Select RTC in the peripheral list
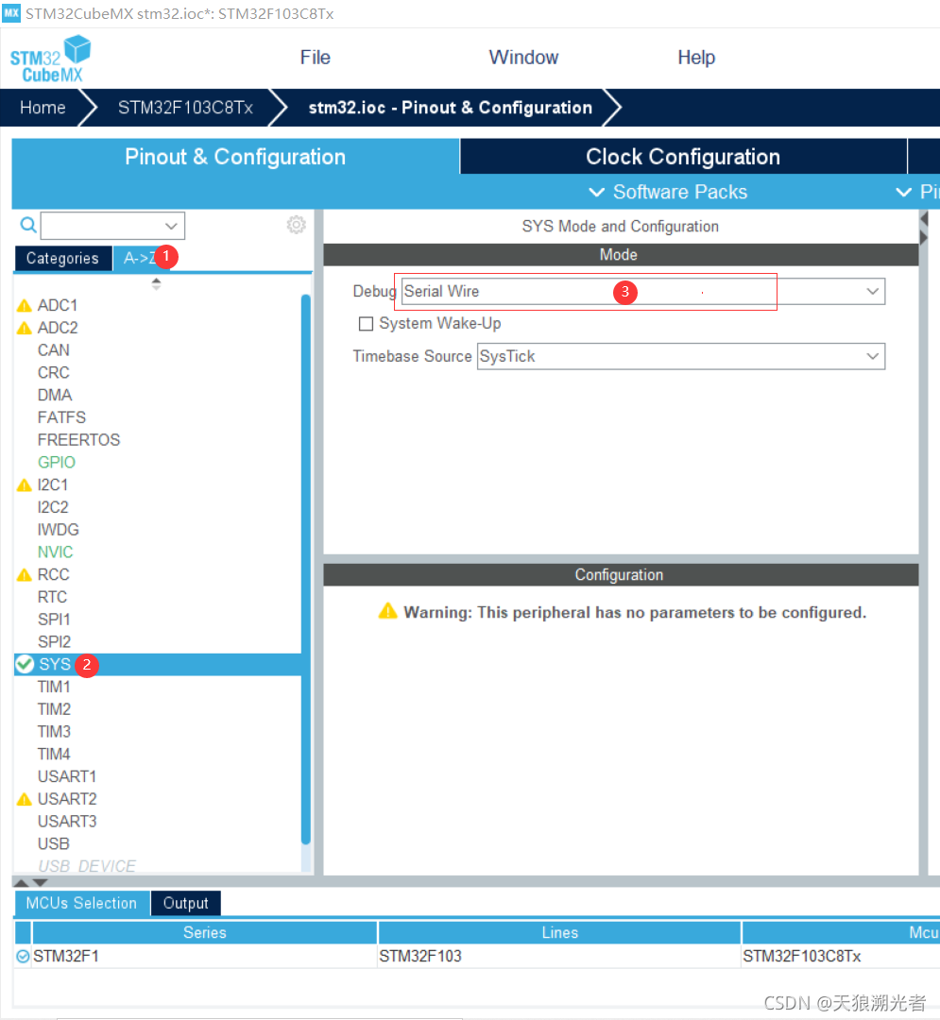 pos(52,597)
